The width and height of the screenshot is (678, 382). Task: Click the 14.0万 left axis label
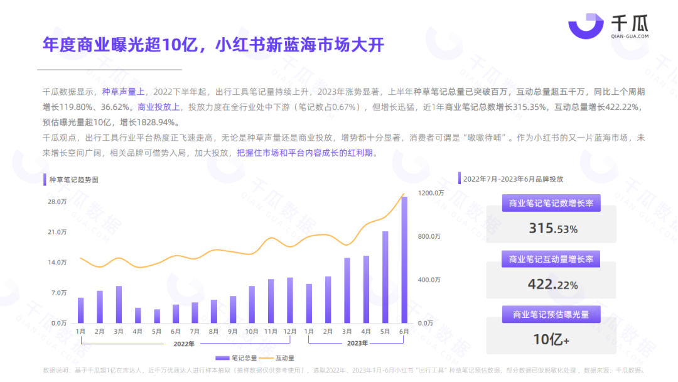pyautogui.click(x=57, y=262)
